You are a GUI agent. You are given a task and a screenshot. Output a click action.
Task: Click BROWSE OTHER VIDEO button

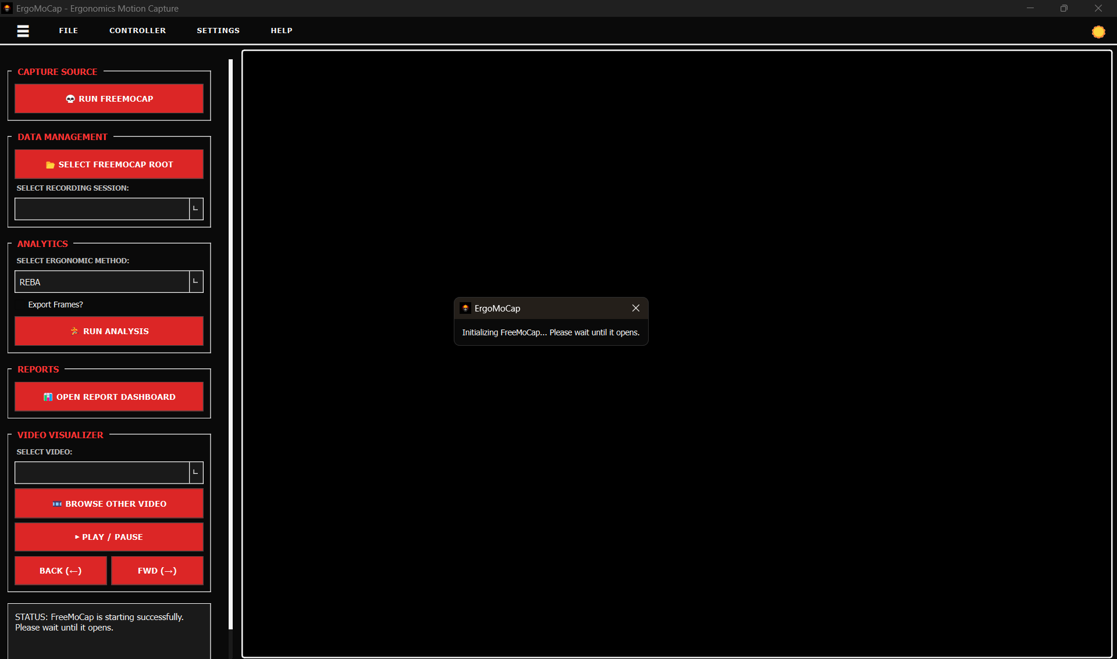(x=109, y=504)
